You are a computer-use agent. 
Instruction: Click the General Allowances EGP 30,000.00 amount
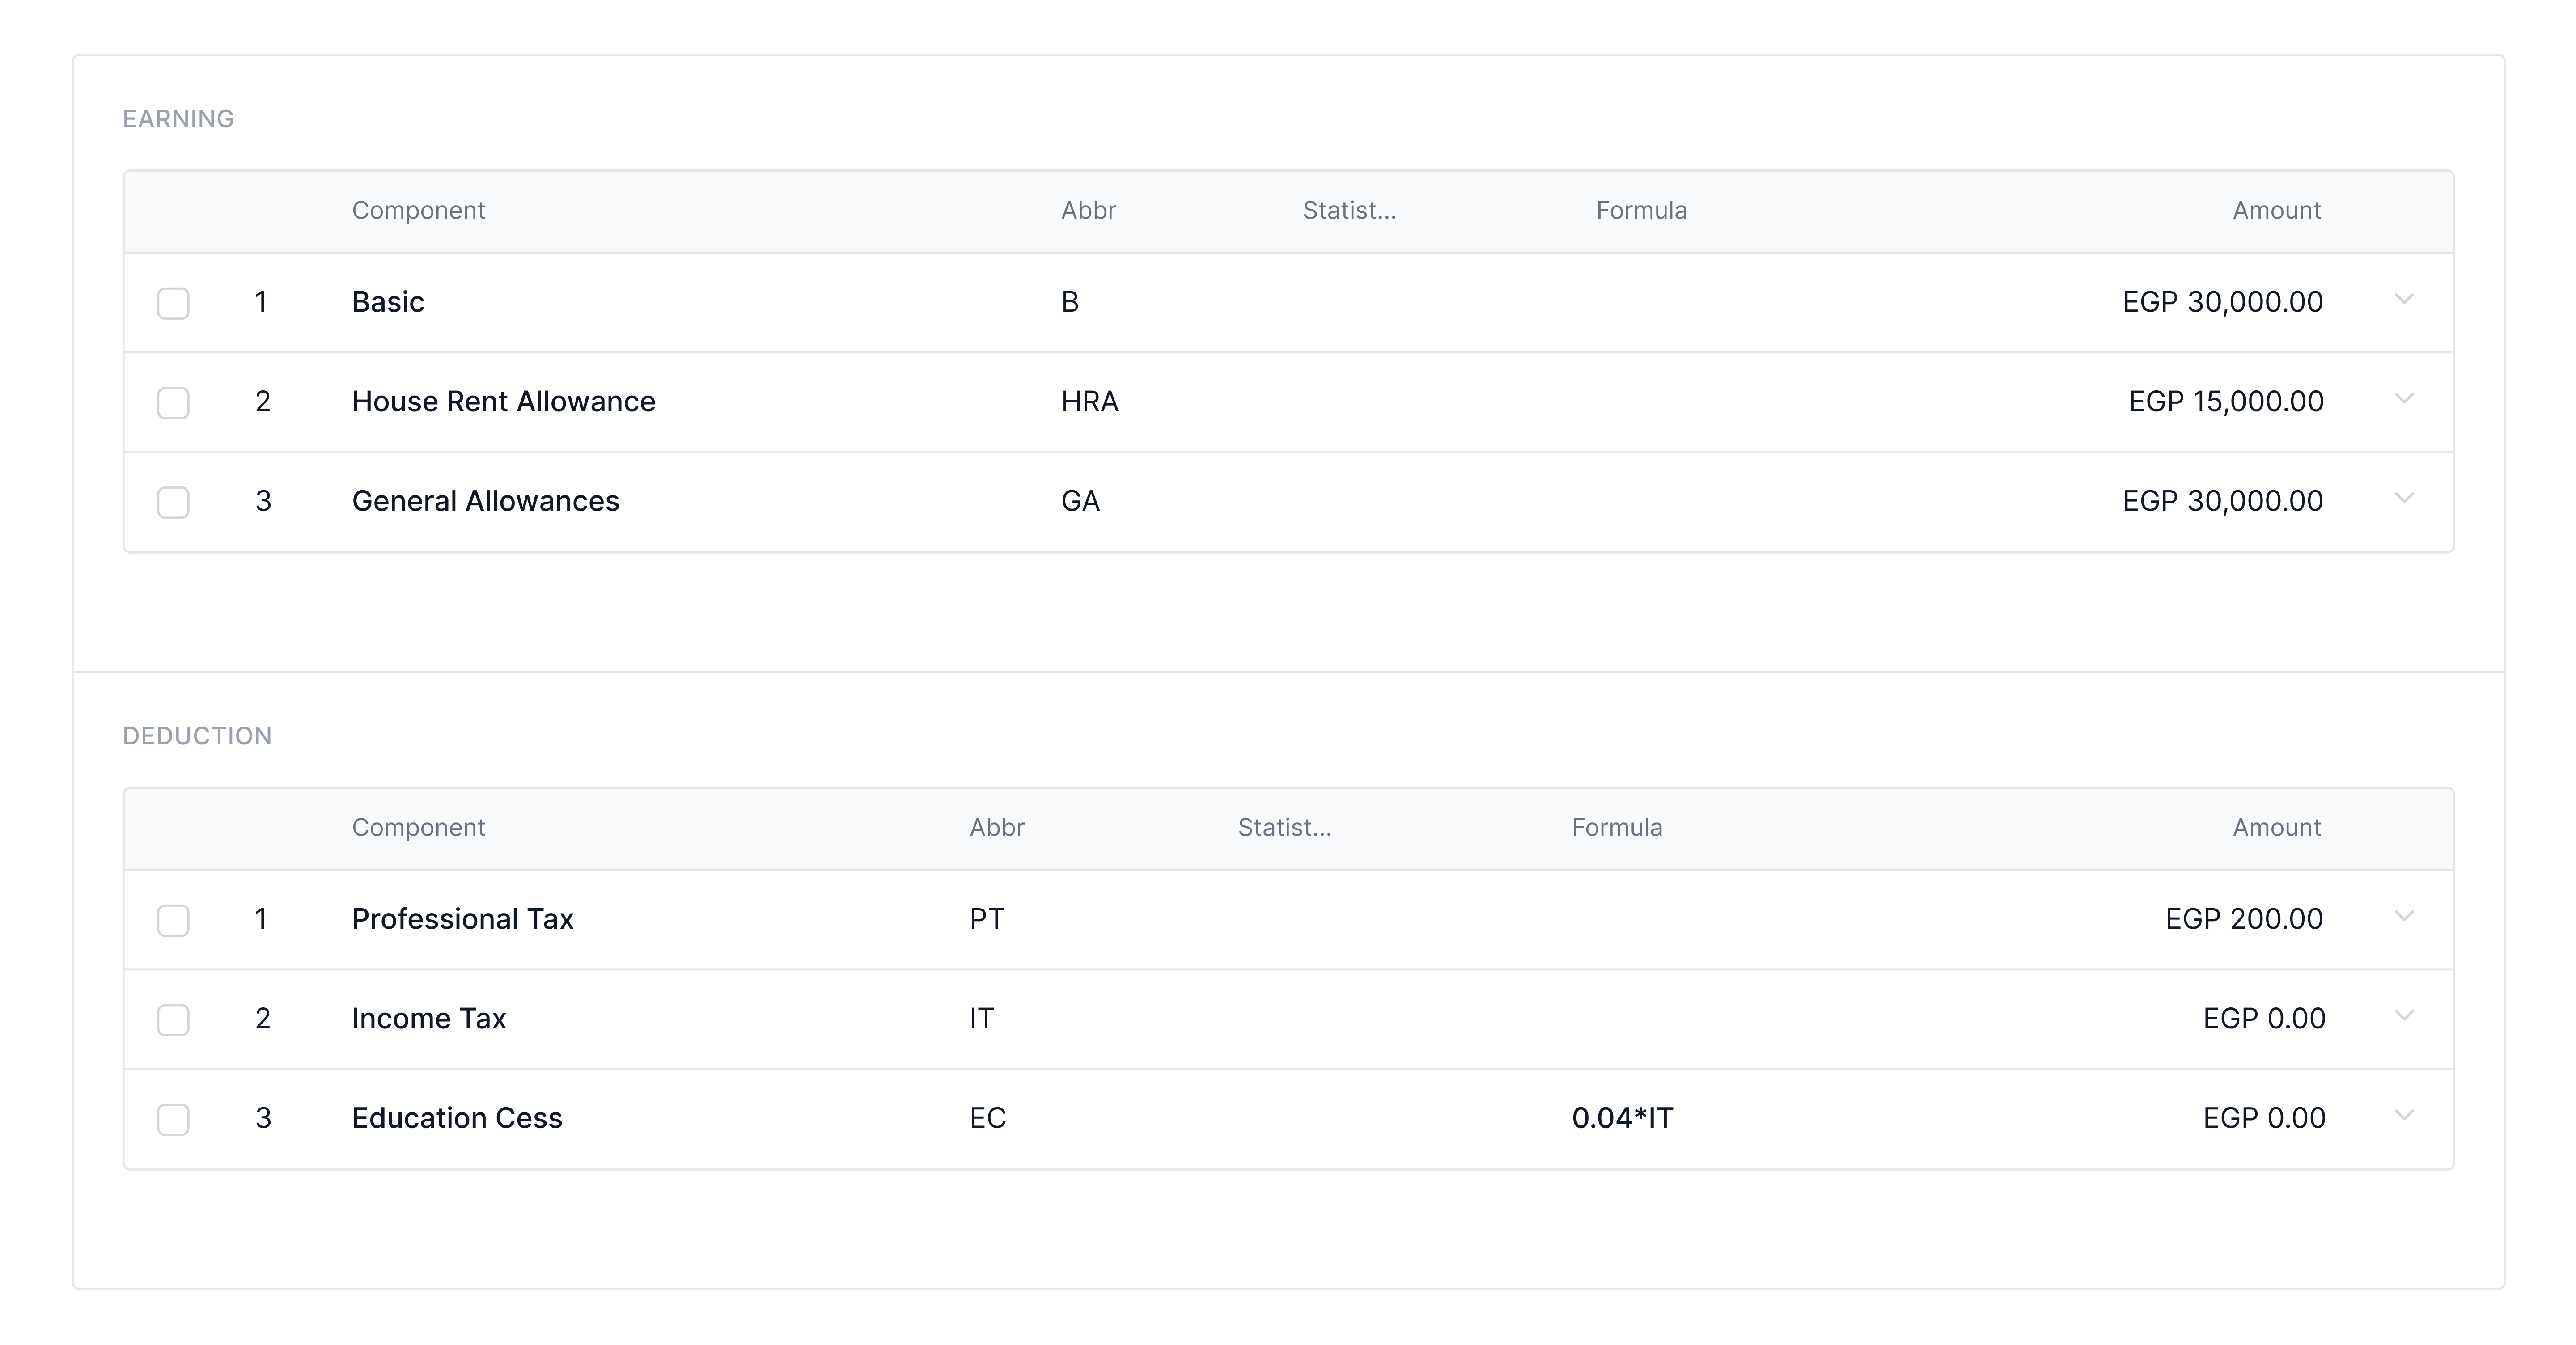point(2222,501)
